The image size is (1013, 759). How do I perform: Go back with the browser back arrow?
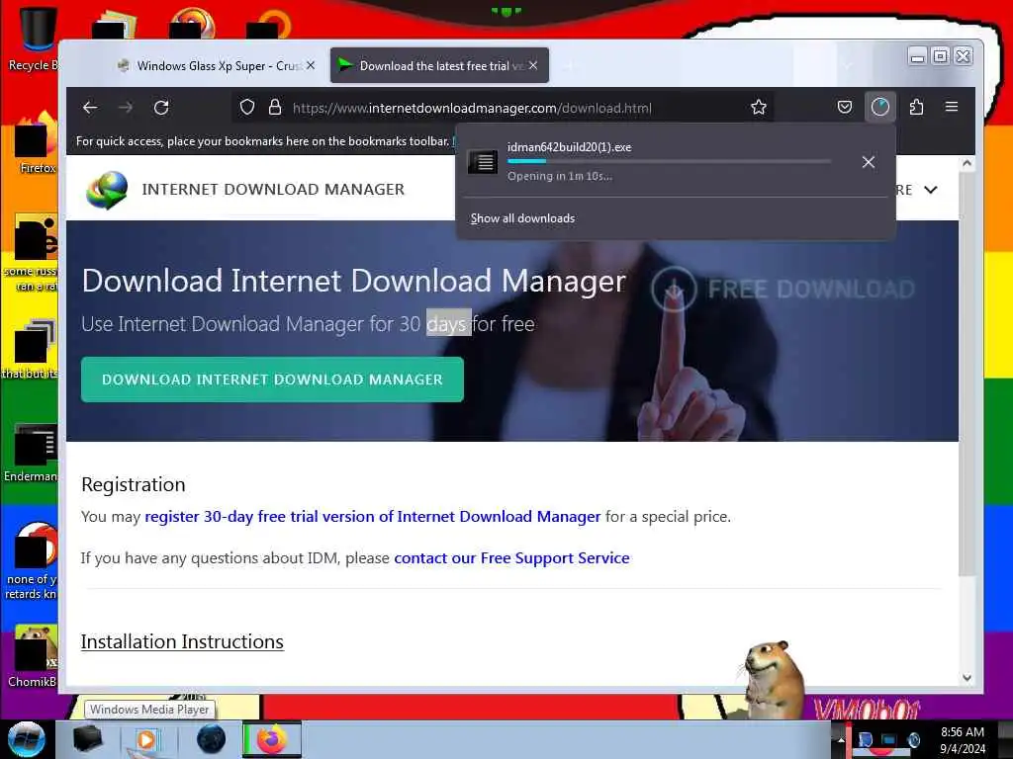point(90,107)
